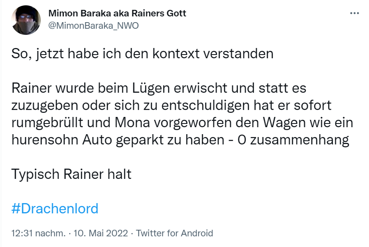Click the @MimonBaraka_NWO handle
This screenshot has height=247, width=369.
coord(93,25)
